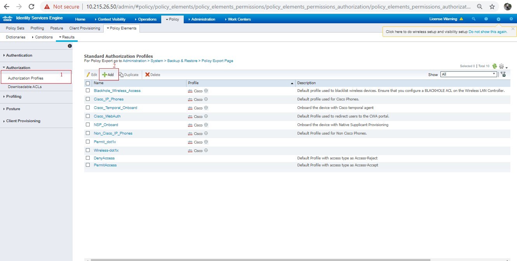Go back in browser history
The width and height of the screenshot is (517, 261).
point(6,7)
